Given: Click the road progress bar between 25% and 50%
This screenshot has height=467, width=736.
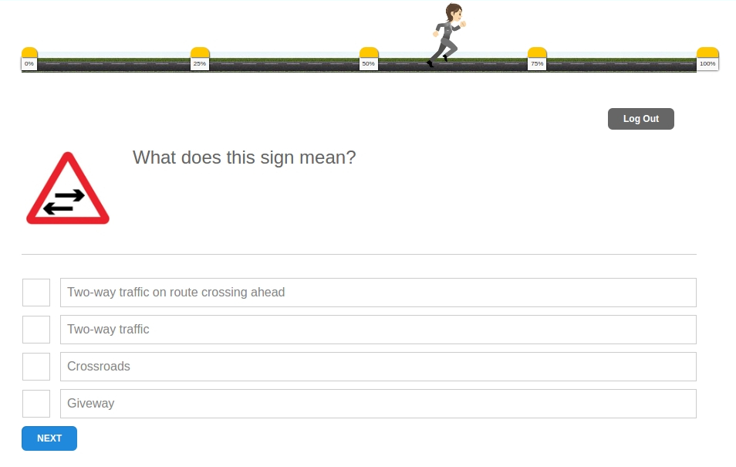Looking at the screenshot, I should 285,64.
